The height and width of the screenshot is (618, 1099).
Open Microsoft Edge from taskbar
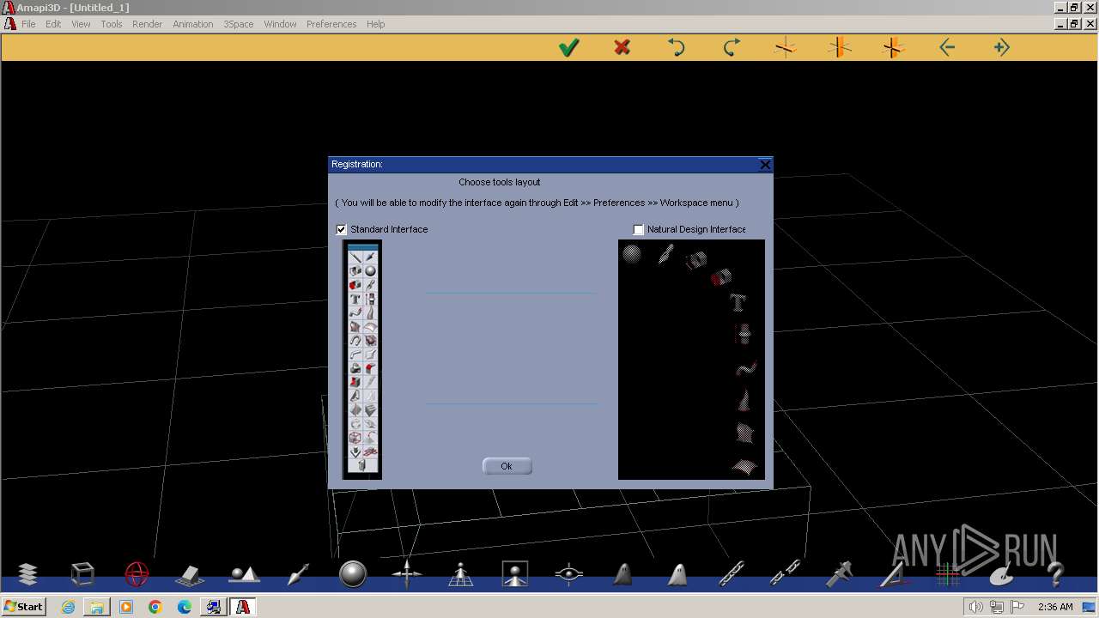pyautogui.click(x=185, y=607)
